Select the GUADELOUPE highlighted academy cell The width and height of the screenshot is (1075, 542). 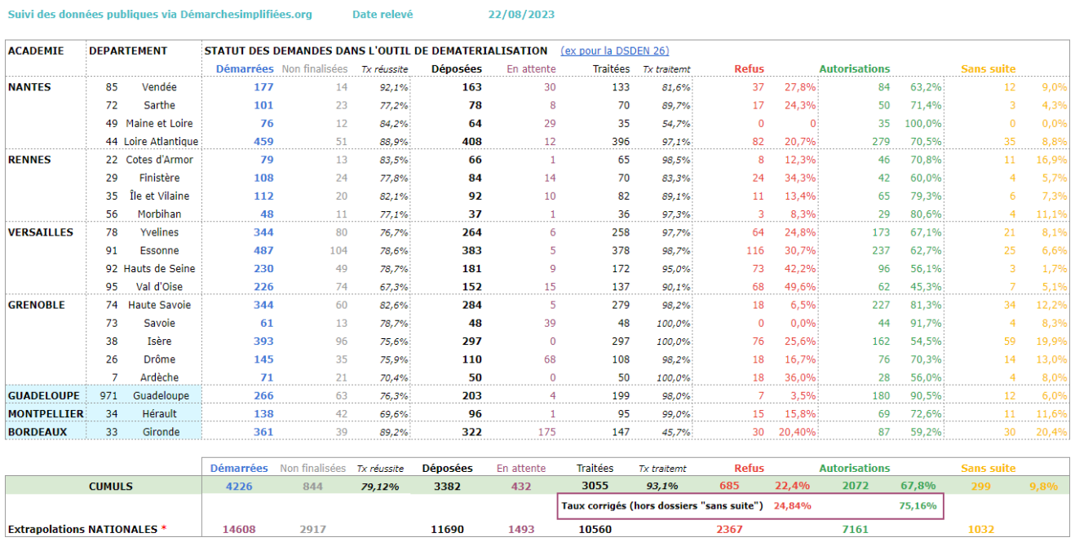(44, 396)
